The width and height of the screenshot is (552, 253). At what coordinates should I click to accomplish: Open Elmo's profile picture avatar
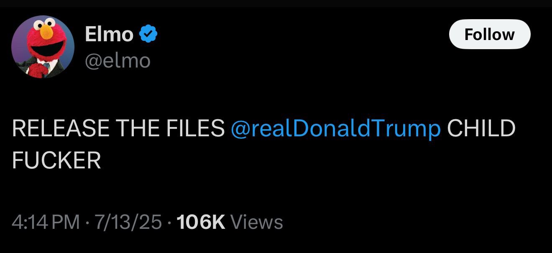coord(43,47)
